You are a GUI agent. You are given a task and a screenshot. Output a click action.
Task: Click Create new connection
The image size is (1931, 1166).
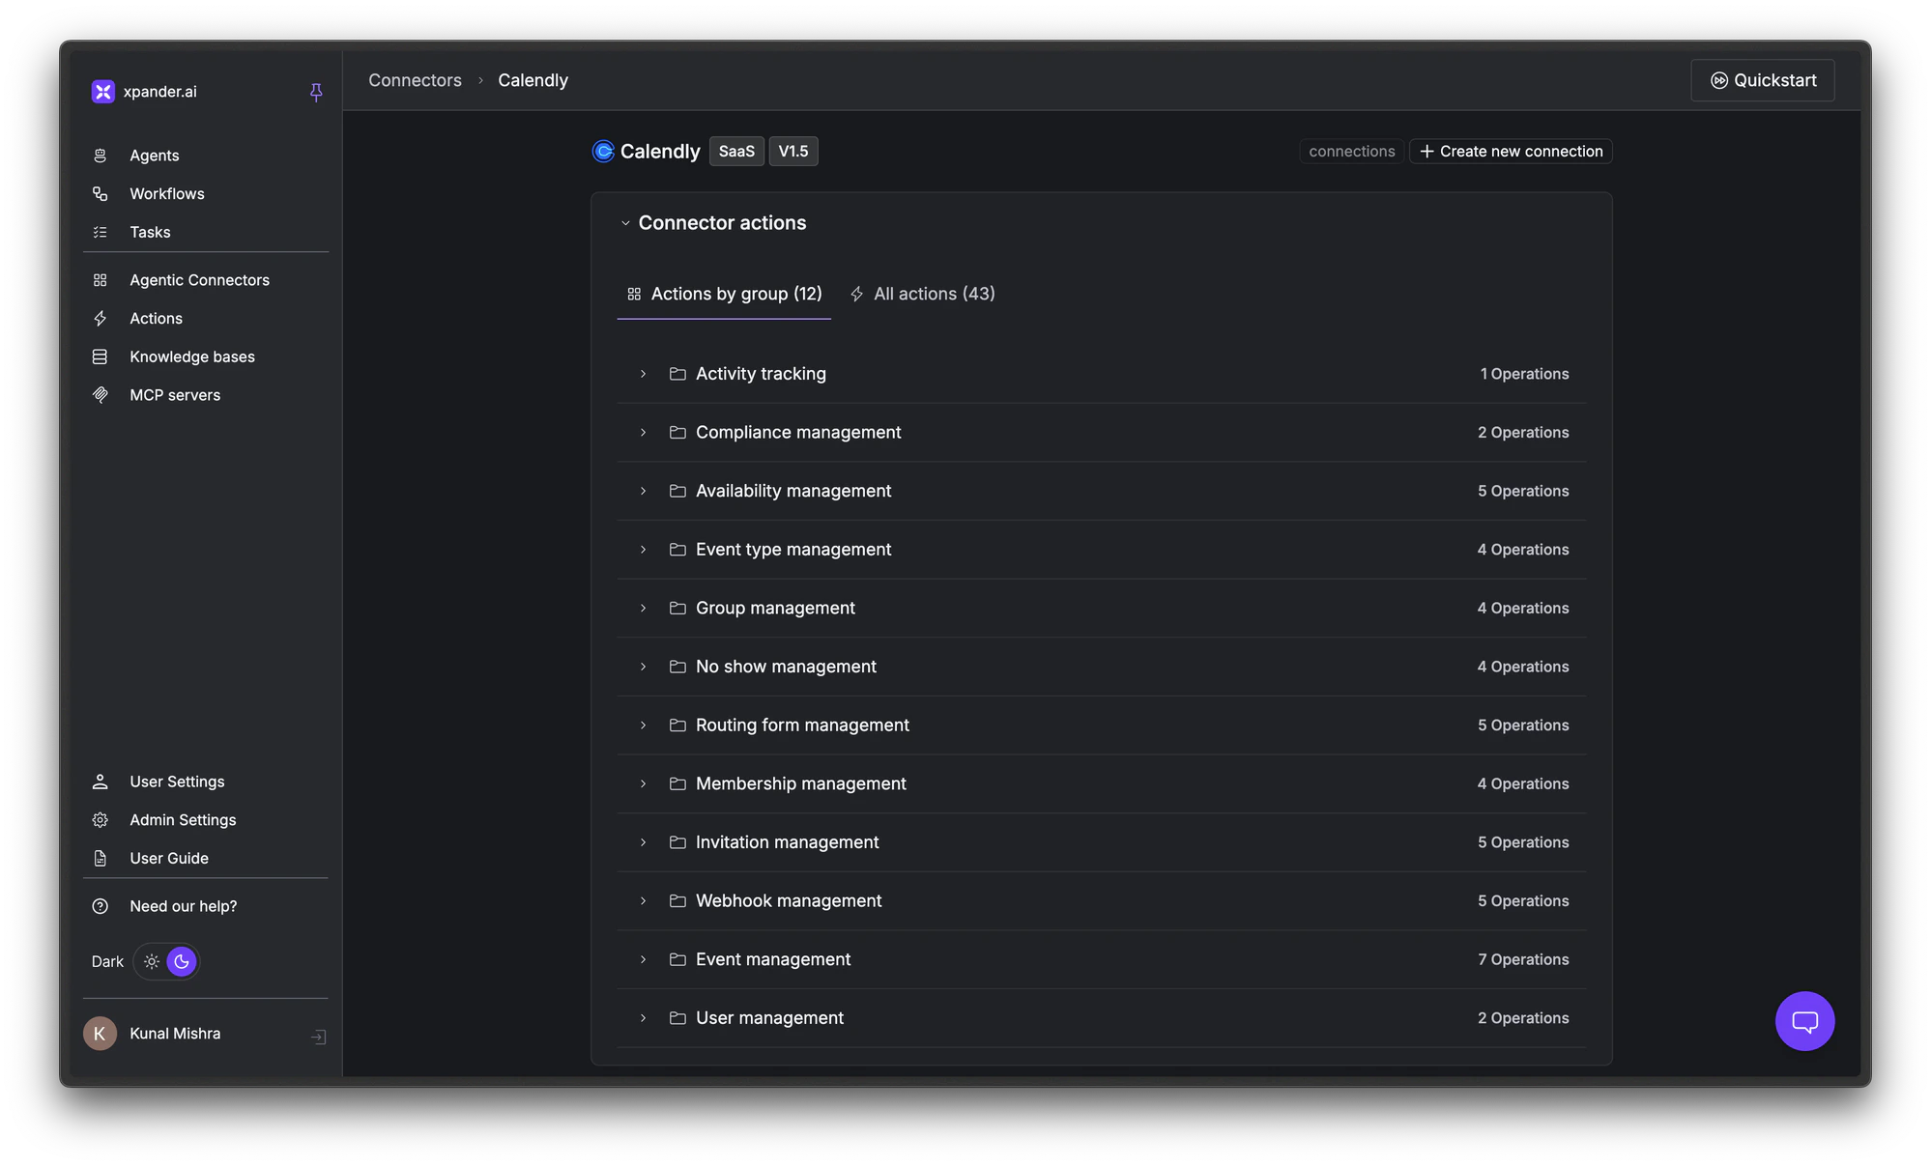tap(1510, 151)
